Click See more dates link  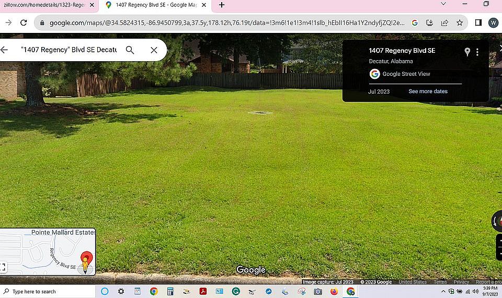pos(428,91)
